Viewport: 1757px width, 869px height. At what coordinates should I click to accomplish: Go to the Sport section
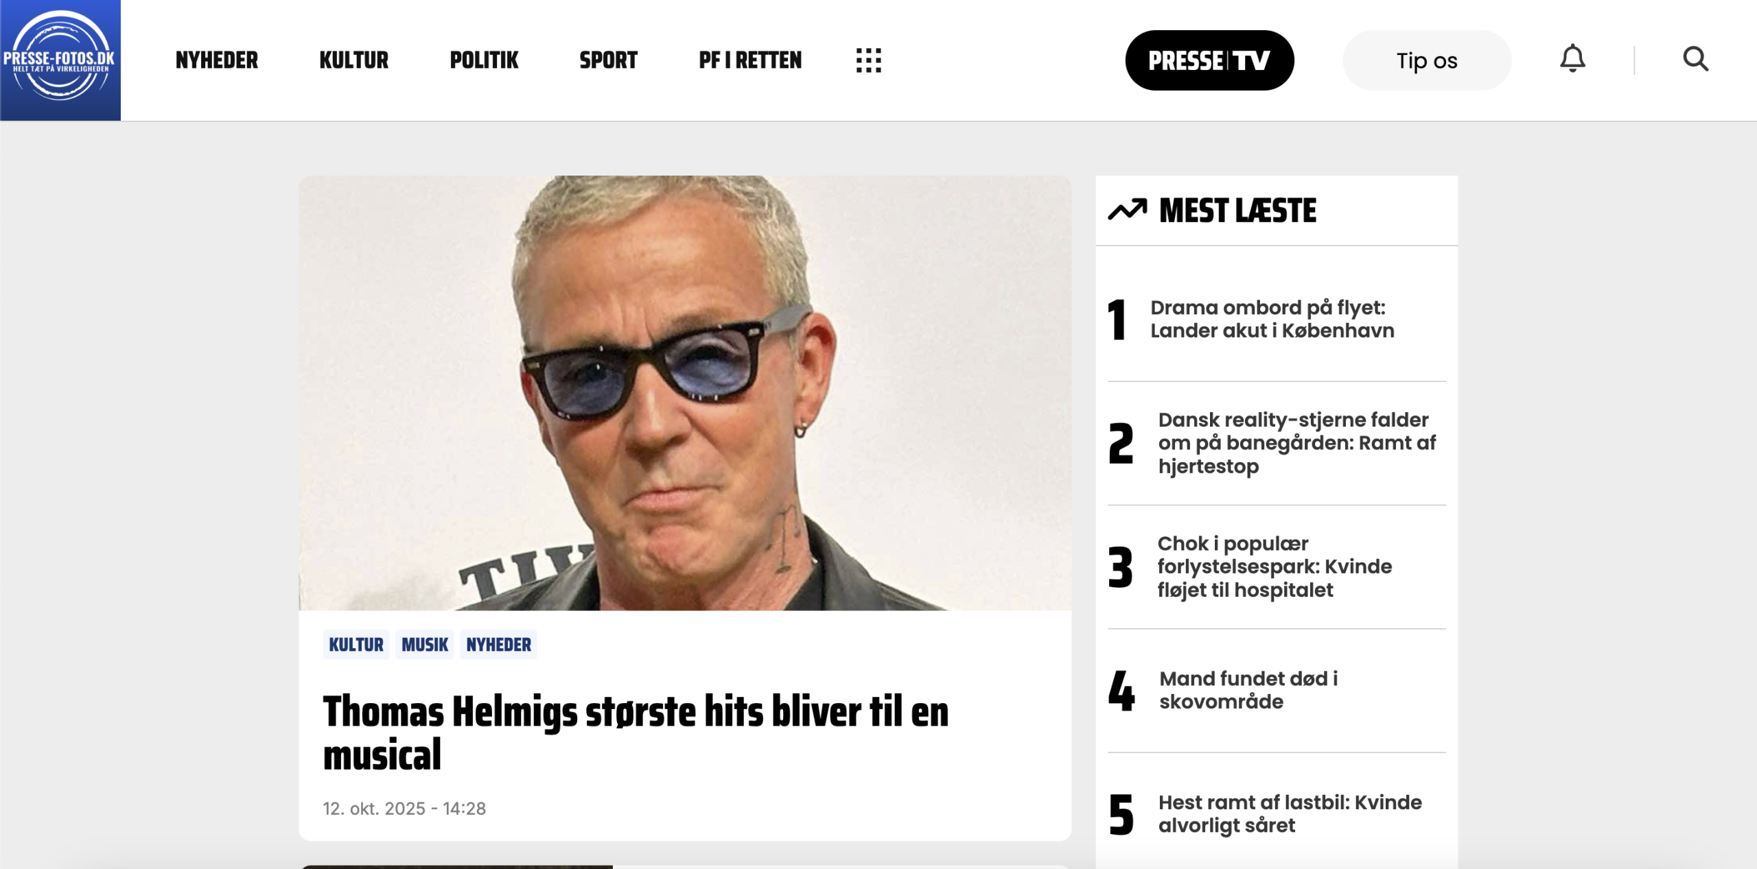[608, 60]
